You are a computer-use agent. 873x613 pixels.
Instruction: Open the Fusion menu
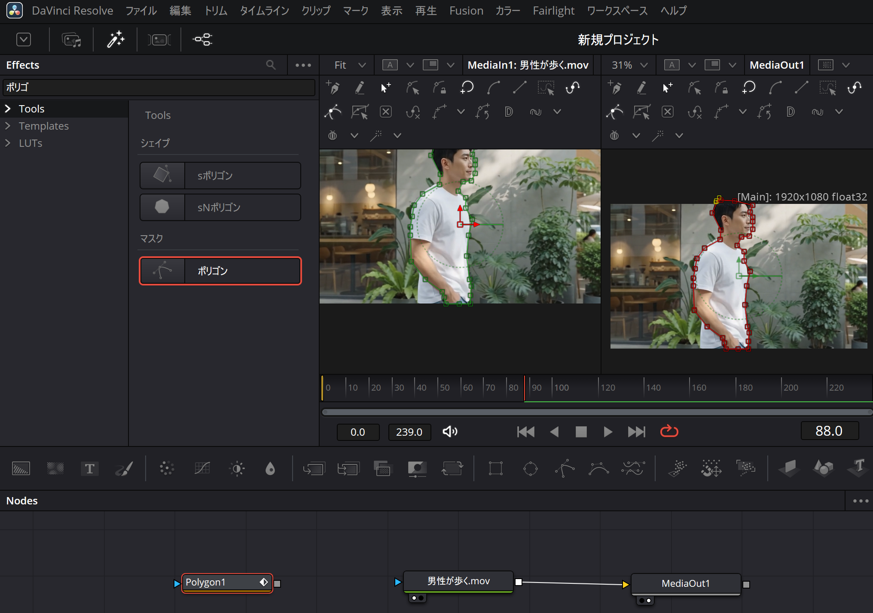tap(466, 11)
